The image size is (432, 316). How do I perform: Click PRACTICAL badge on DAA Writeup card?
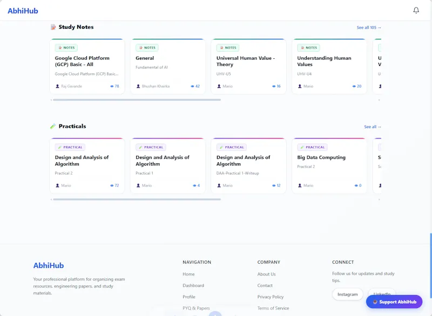(x=232, y=147)
